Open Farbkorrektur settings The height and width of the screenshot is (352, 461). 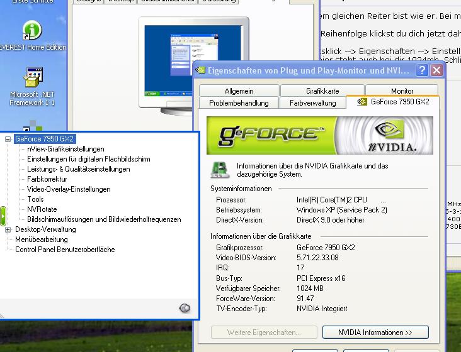[47, 179]
